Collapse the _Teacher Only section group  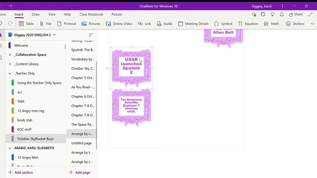pyautogui.click(x=10, y=74)
